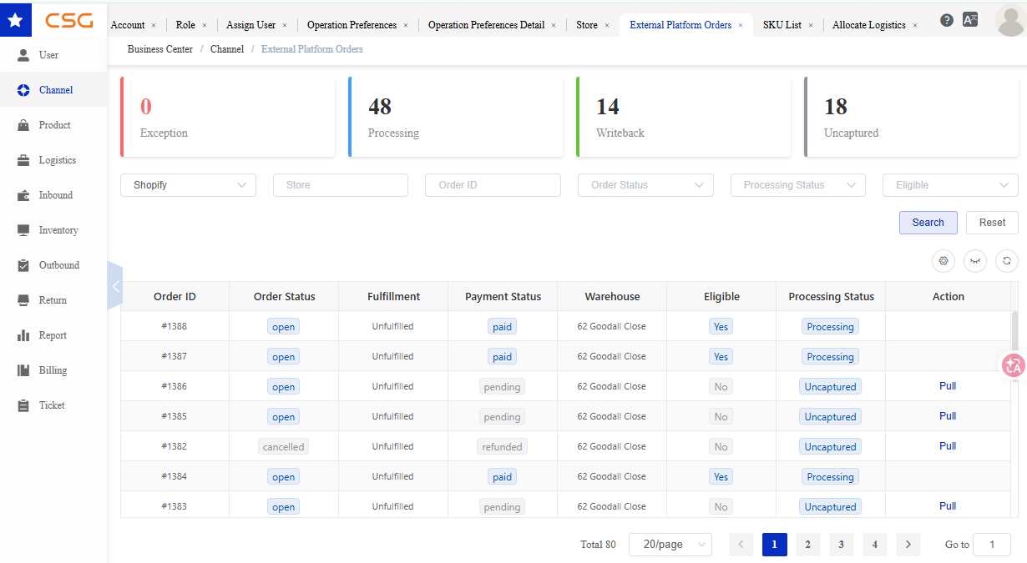
Task: Click the Business Center breadcrumb
Action: tap(160, 49)
